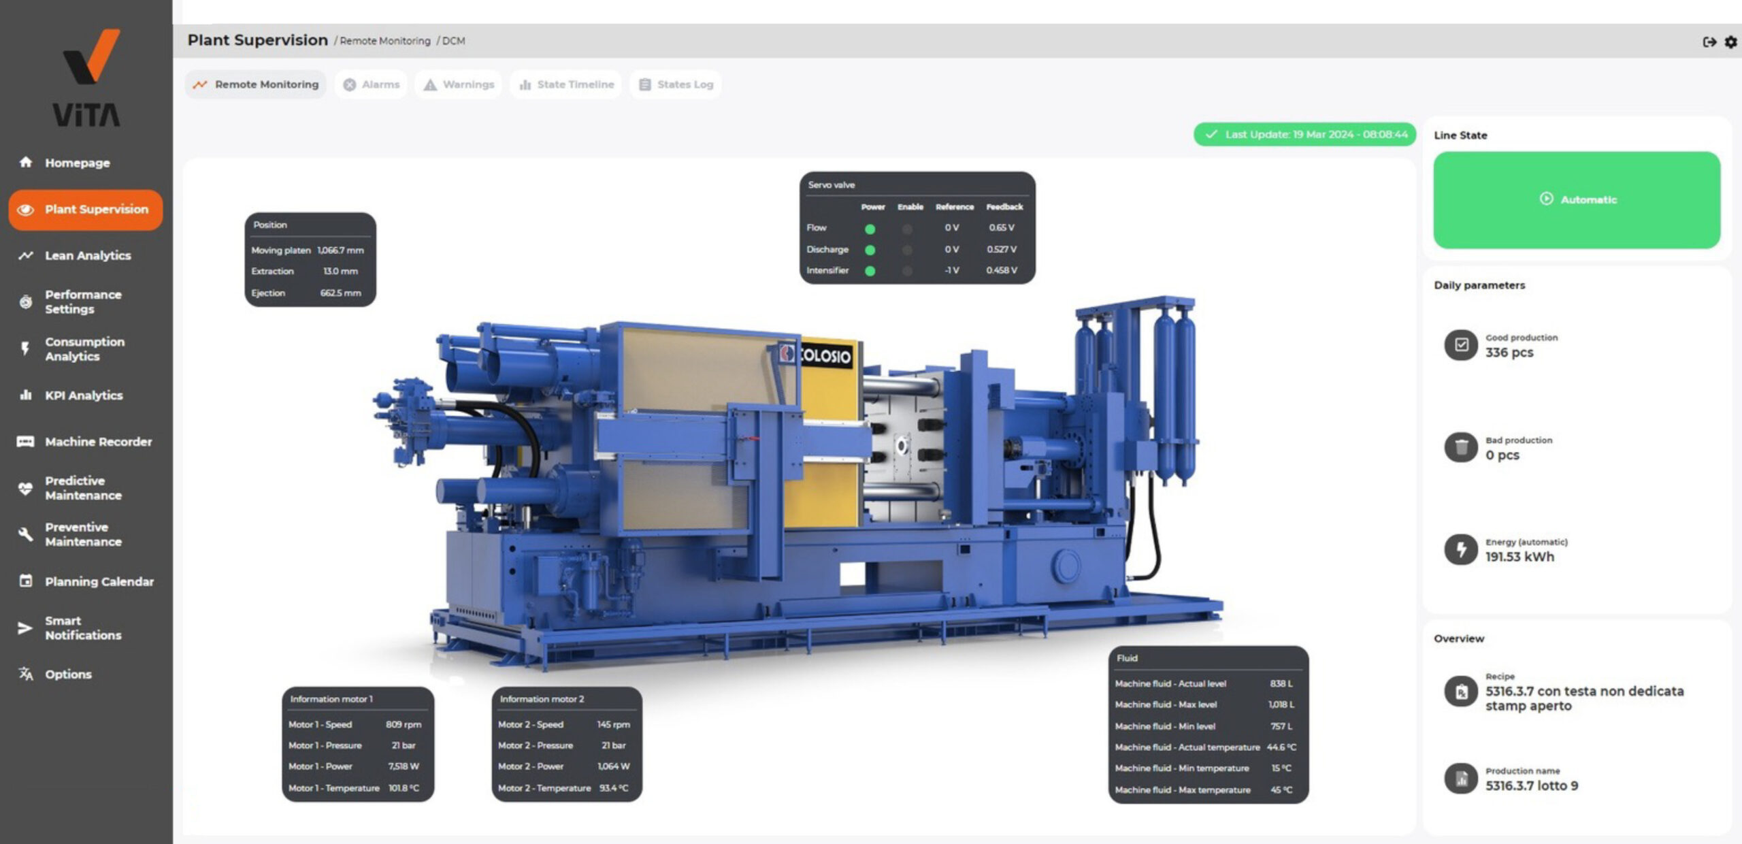Click the '191.53 kWh' value
Image resolution: width=1742 pixels, height=844 pixels.
coord(1519,557)
